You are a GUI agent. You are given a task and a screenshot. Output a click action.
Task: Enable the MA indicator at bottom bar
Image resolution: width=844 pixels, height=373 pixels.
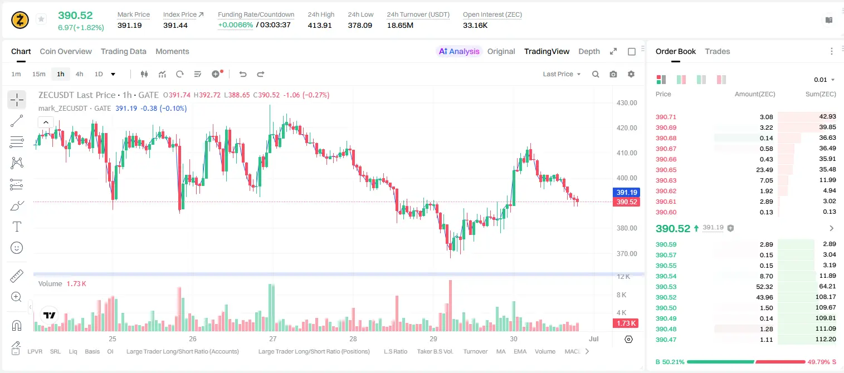(x=501, y=351)
